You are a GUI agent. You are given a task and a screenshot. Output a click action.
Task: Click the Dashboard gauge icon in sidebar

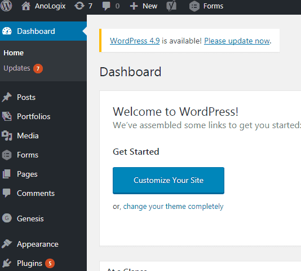[7, 31]
